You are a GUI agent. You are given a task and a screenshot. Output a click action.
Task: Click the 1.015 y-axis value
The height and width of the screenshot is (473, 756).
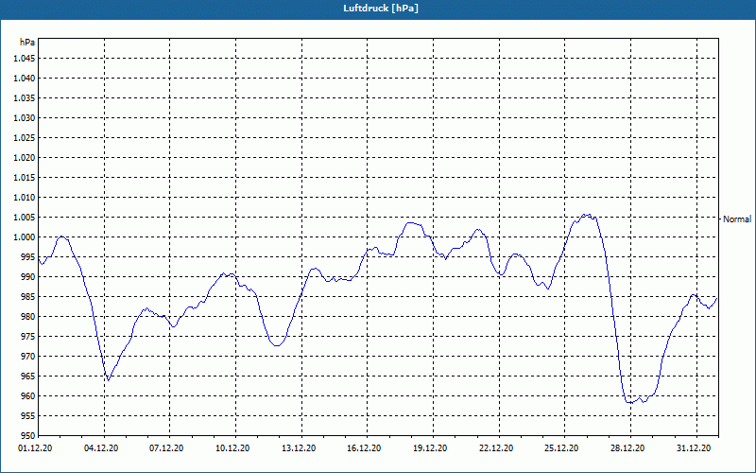(x=25, y=178)
